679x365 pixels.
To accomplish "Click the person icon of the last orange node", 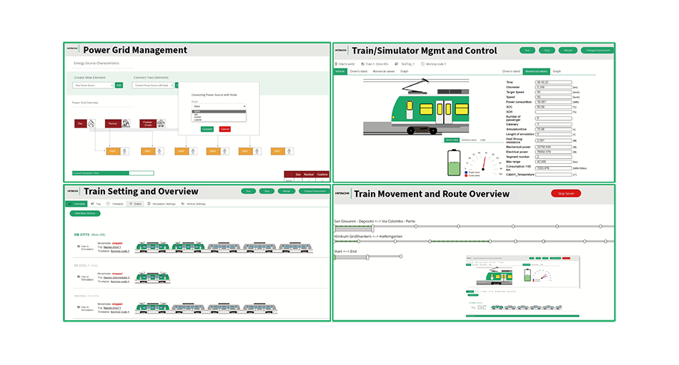I will [x=289, y=151].
